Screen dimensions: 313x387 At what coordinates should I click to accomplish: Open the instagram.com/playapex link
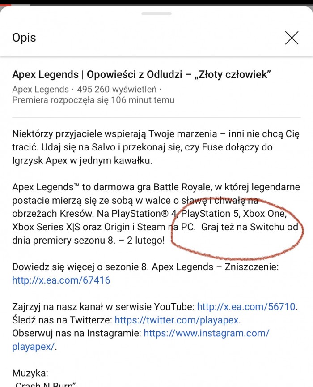(206, 333)
